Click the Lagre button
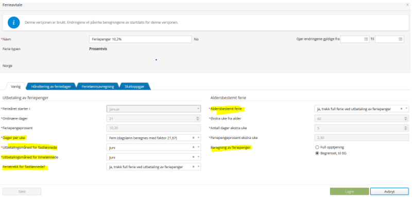420x204 pixels. click(349, 192)
